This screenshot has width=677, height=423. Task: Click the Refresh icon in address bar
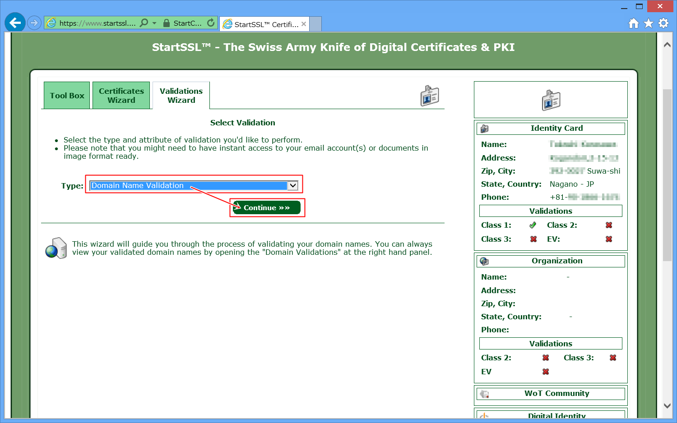211,23
